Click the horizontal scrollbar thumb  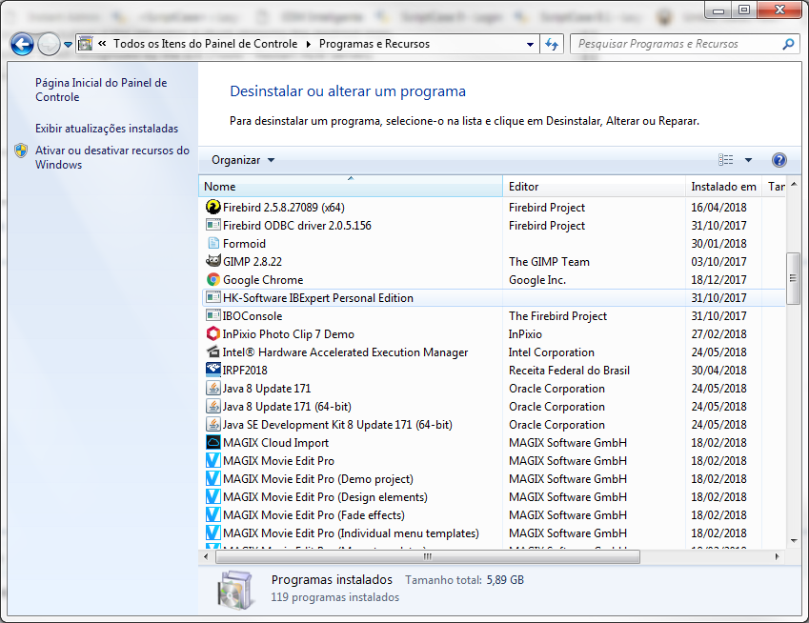pos(428,556)
